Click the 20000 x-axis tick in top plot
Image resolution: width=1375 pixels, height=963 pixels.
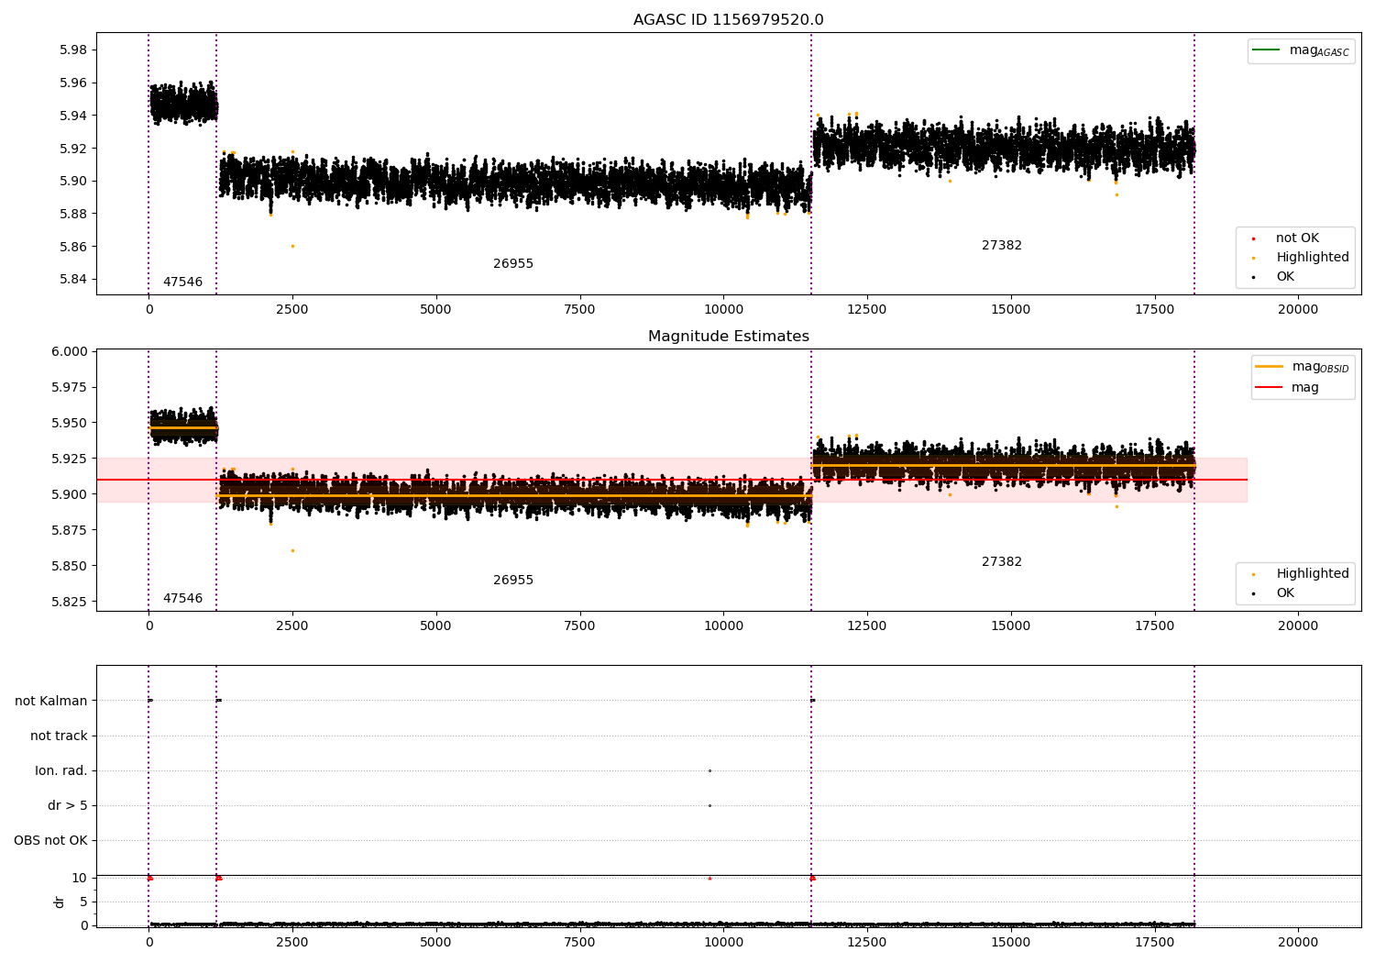pyautogui.click(x=1298, y=309)
